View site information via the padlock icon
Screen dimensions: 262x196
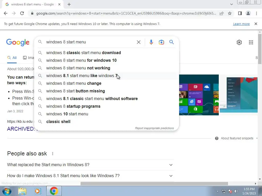pos(32,13)
